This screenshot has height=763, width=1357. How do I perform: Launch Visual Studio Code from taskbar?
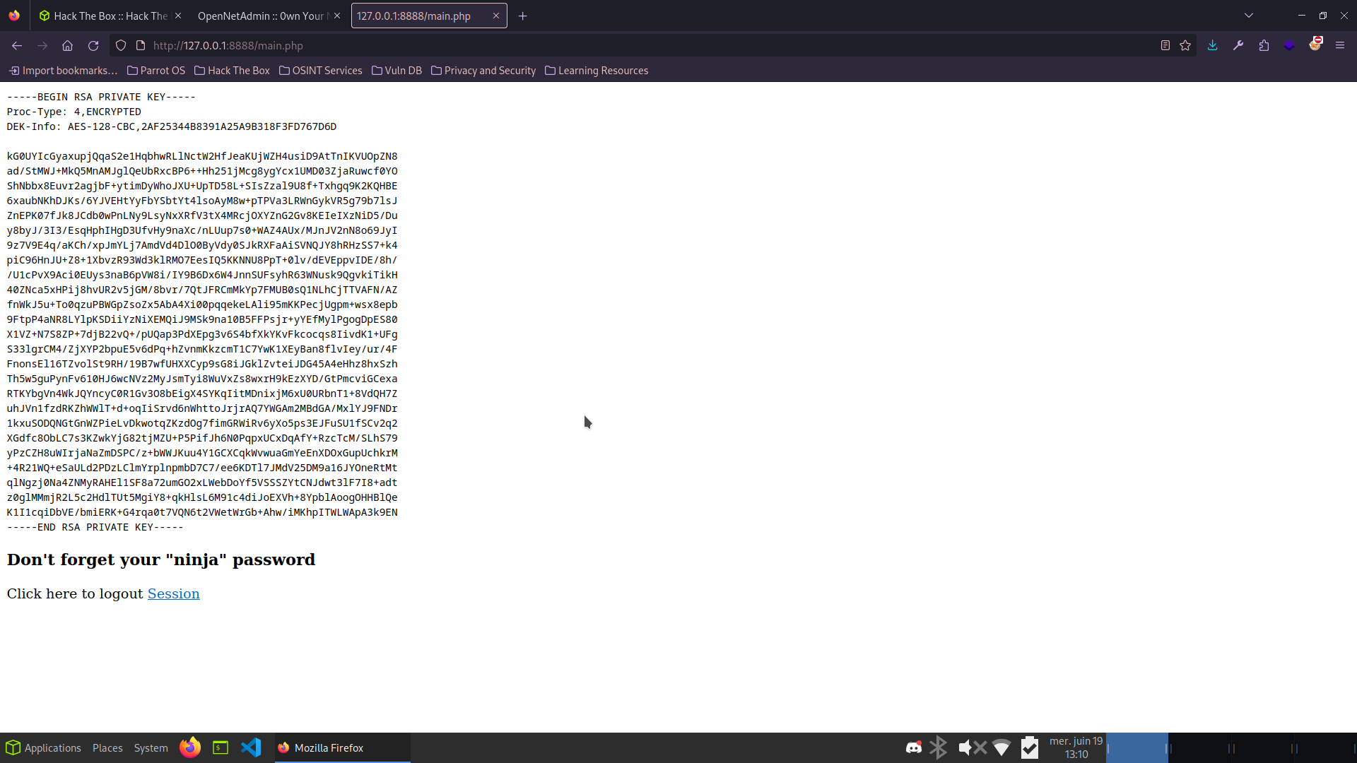click(x=251, y=747)
